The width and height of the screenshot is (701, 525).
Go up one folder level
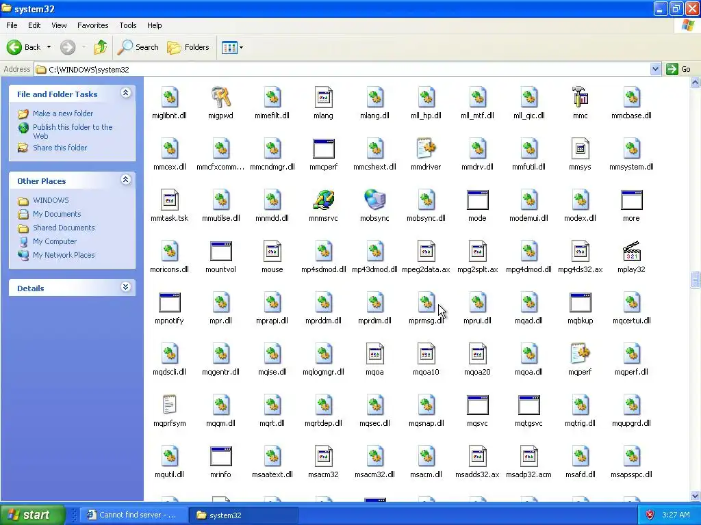[x=101, y=47]
